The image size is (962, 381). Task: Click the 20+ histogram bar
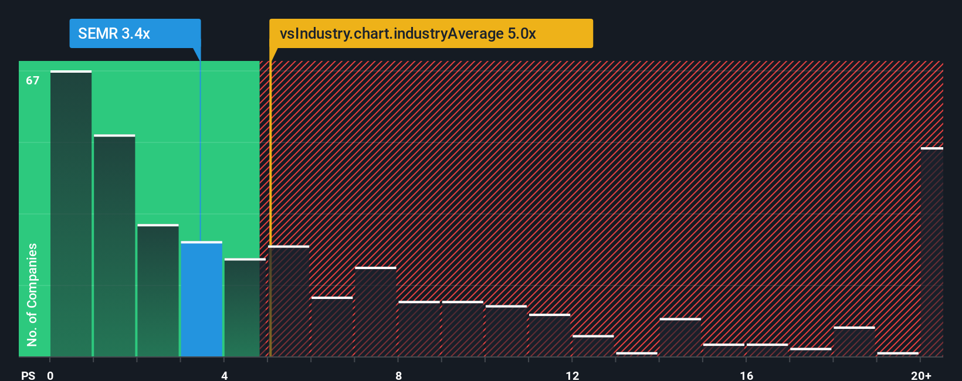click(x=931, y=252)
